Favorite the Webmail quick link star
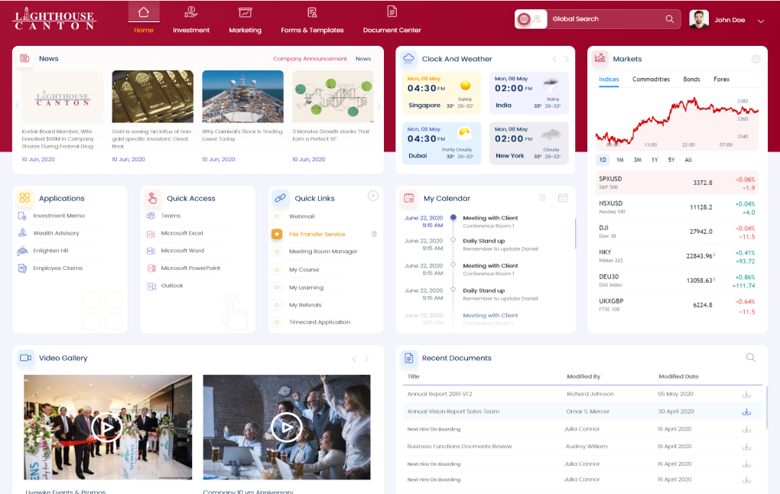The image size is (780, 494). click(x=277, y=216)
